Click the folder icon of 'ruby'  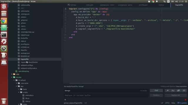(14, 74)
